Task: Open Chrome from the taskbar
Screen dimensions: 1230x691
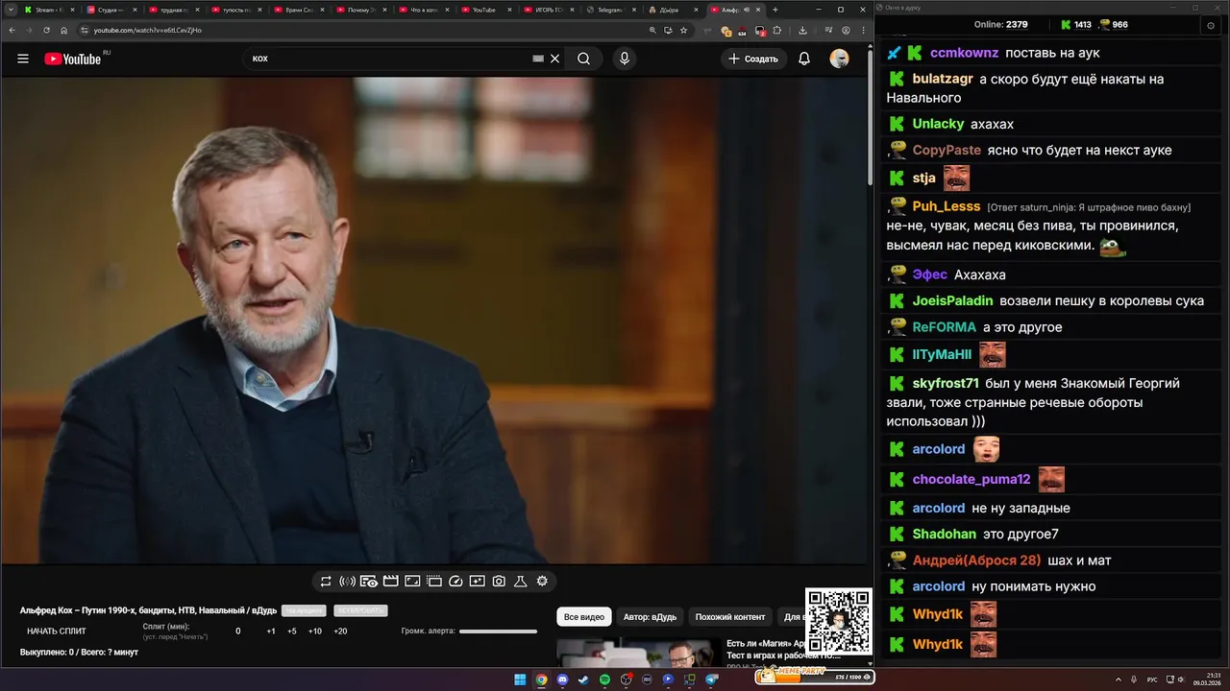Action: (x=541, y=679)
